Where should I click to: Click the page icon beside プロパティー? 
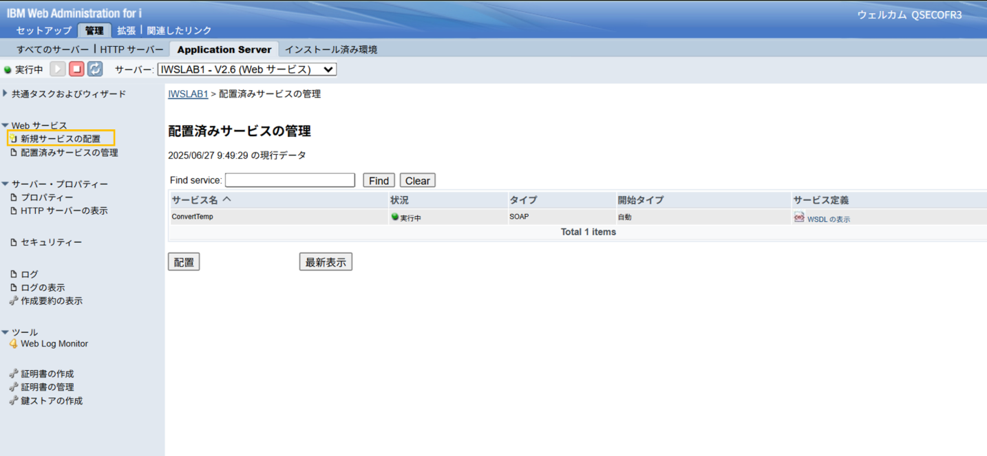click(14, 197)
